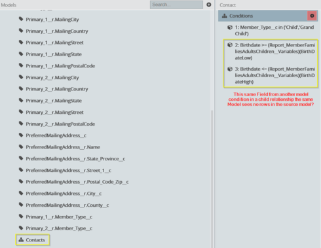This screenshot has width=321, height=248.
Task: Click the tag icon beside Primary_1__r.Member_Type__c
Action: [x=21, y=217]
